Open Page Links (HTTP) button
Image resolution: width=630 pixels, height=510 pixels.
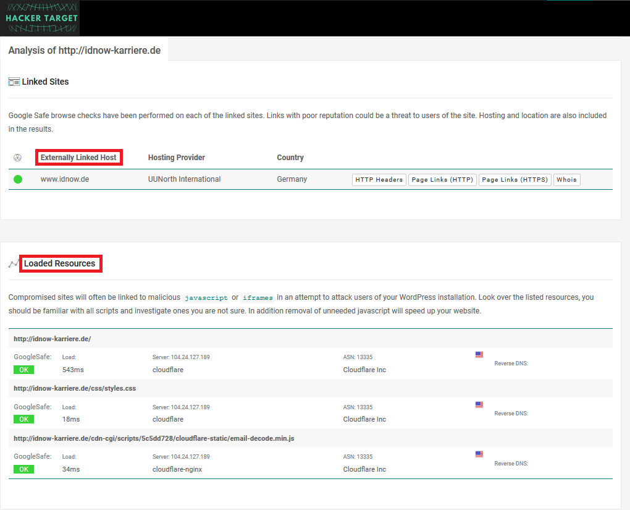442,180
